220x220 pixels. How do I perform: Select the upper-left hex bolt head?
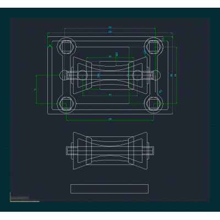coord(67,46)
